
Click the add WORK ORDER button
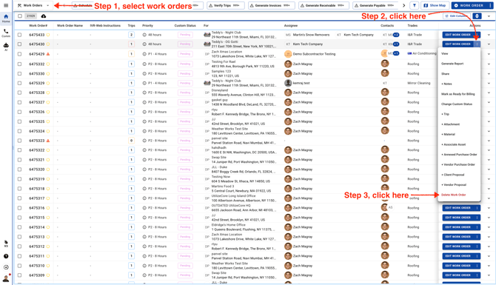(469, 5)
